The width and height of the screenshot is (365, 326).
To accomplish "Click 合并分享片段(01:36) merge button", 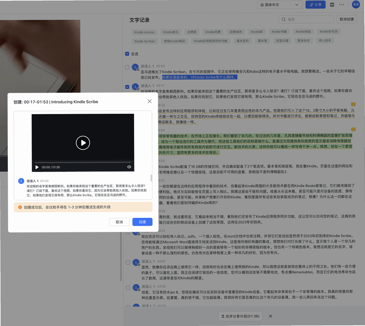I will click(x=240, y=316).
